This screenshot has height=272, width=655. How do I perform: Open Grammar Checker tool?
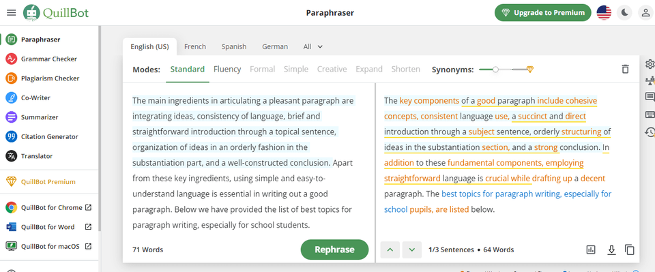[x=49, y=59]
